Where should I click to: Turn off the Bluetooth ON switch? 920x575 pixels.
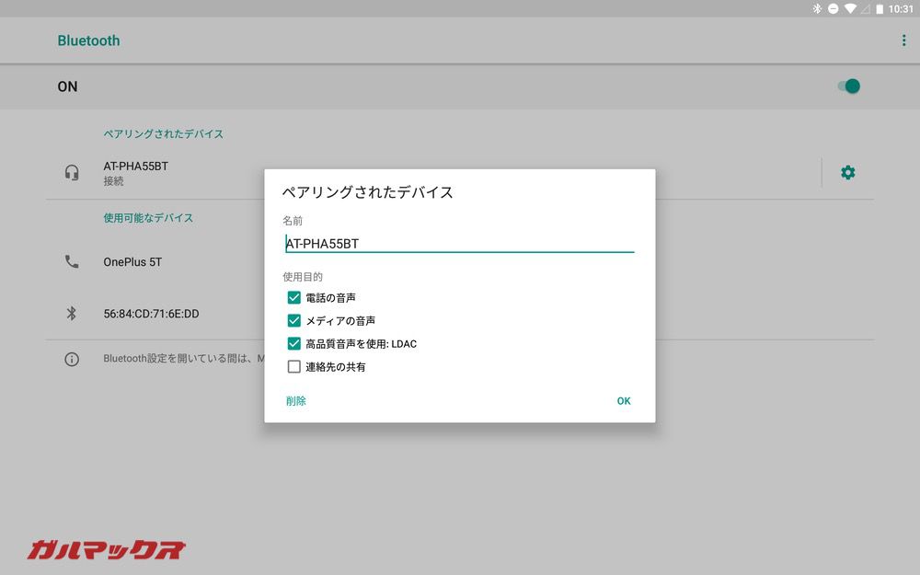(846, 86)
